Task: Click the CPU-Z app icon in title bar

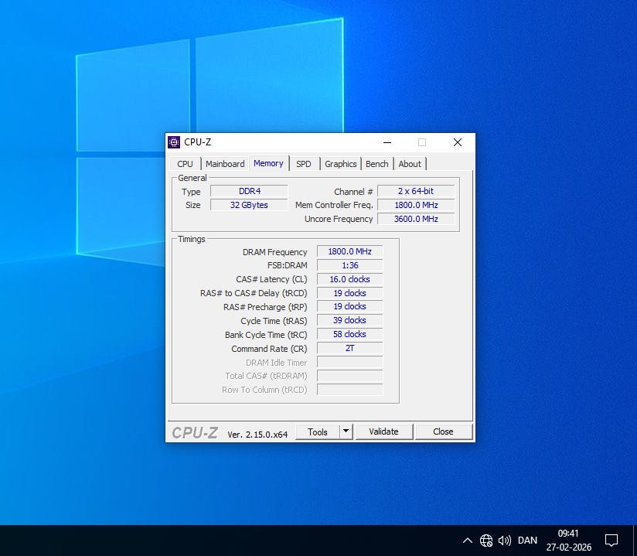Action: [174, 142]
